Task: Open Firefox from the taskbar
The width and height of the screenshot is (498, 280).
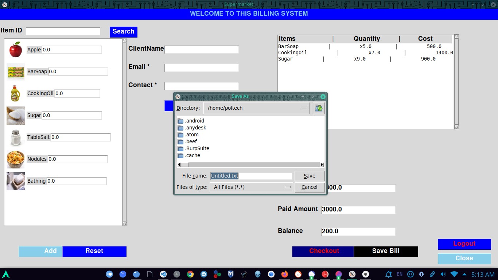Action: click(285, 274)
